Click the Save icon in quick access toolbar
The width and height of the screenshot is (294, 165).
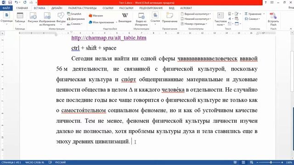(10, 2)
